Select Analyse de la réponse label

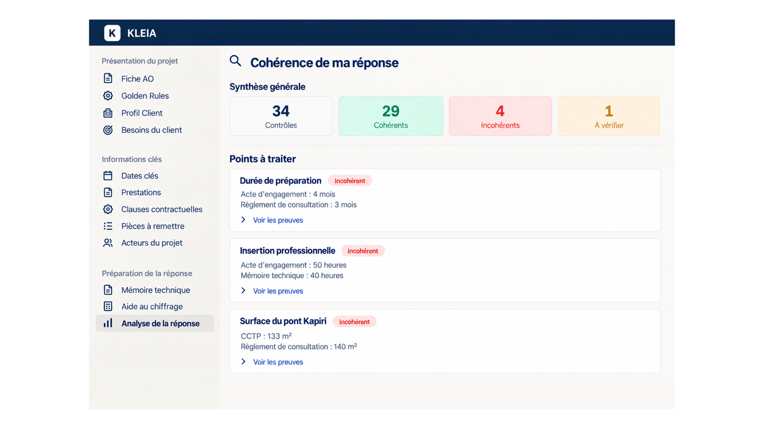pyautogui.click(x=160, y=324)
